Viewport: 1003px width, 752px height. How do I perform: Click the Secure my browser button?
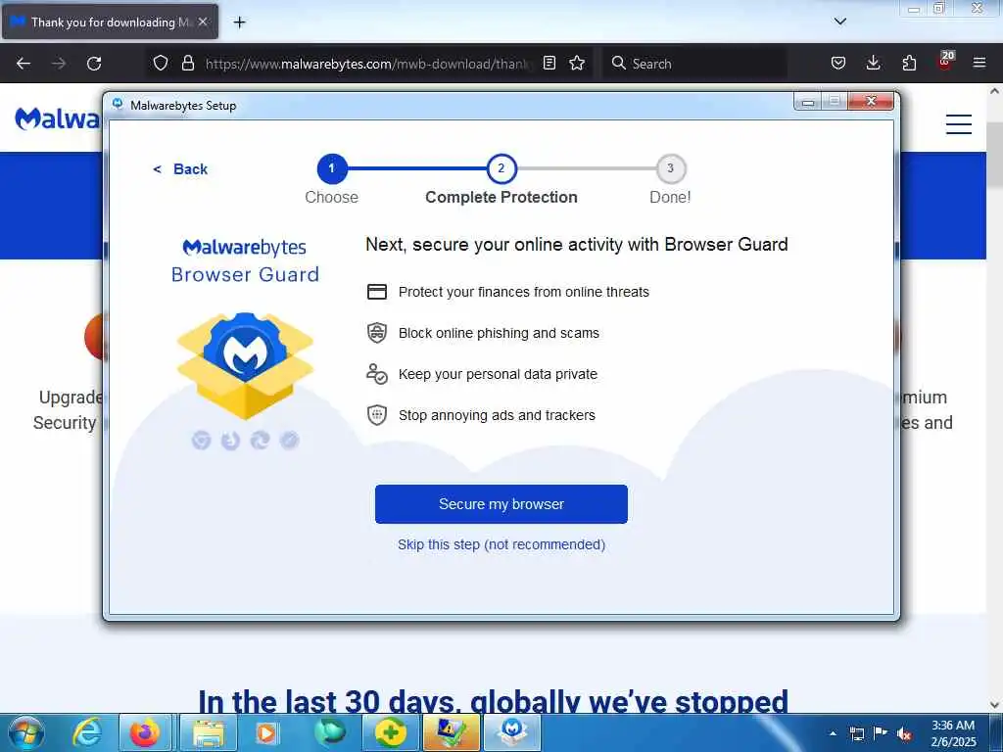coord(501,504)
